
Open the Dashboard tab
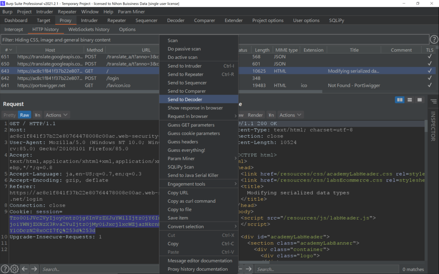coord(16,20)
